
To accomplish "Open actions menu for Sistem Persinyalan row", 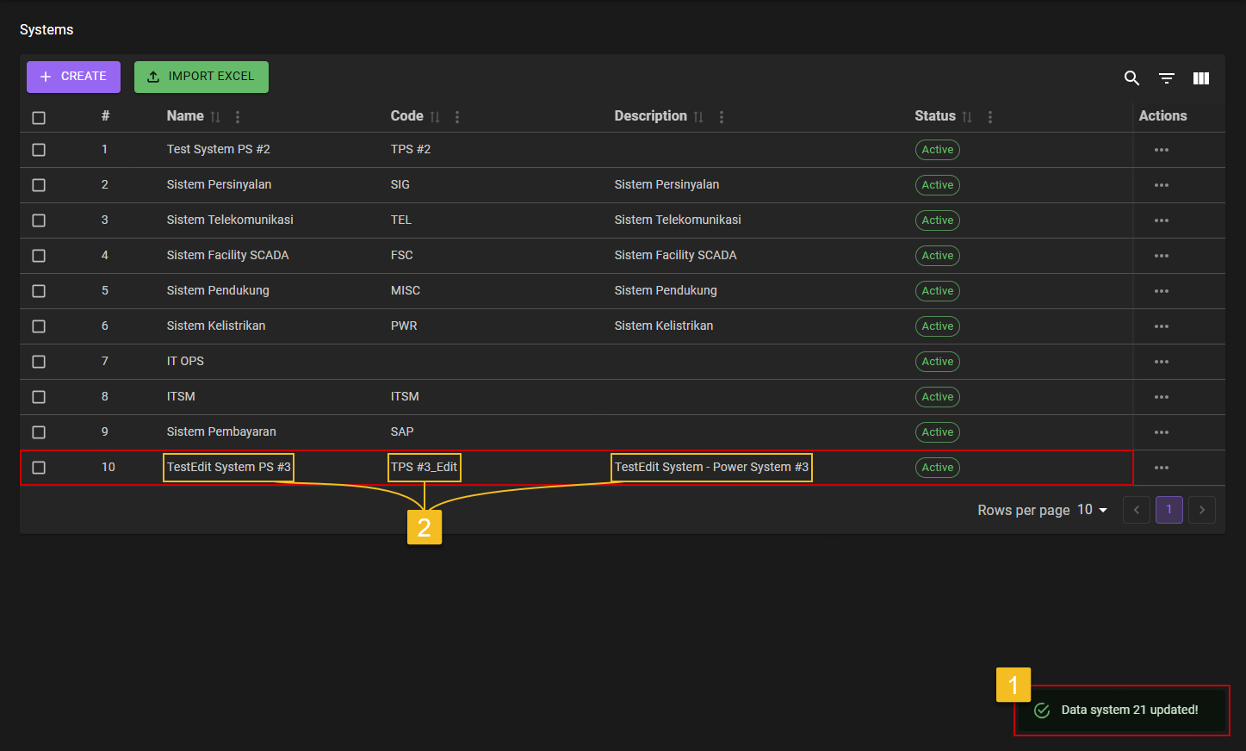I will [x=1161, y=185].
